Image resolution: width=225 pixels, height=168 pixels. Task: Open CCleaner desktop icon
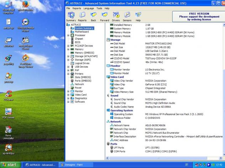(x=9, y=96)
